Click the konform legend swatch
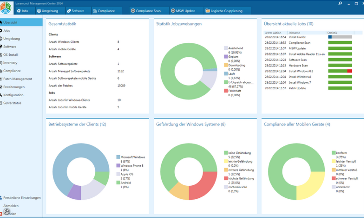This screenshot has height=218, width=364. pyautogui.click(x=334, y=153)
